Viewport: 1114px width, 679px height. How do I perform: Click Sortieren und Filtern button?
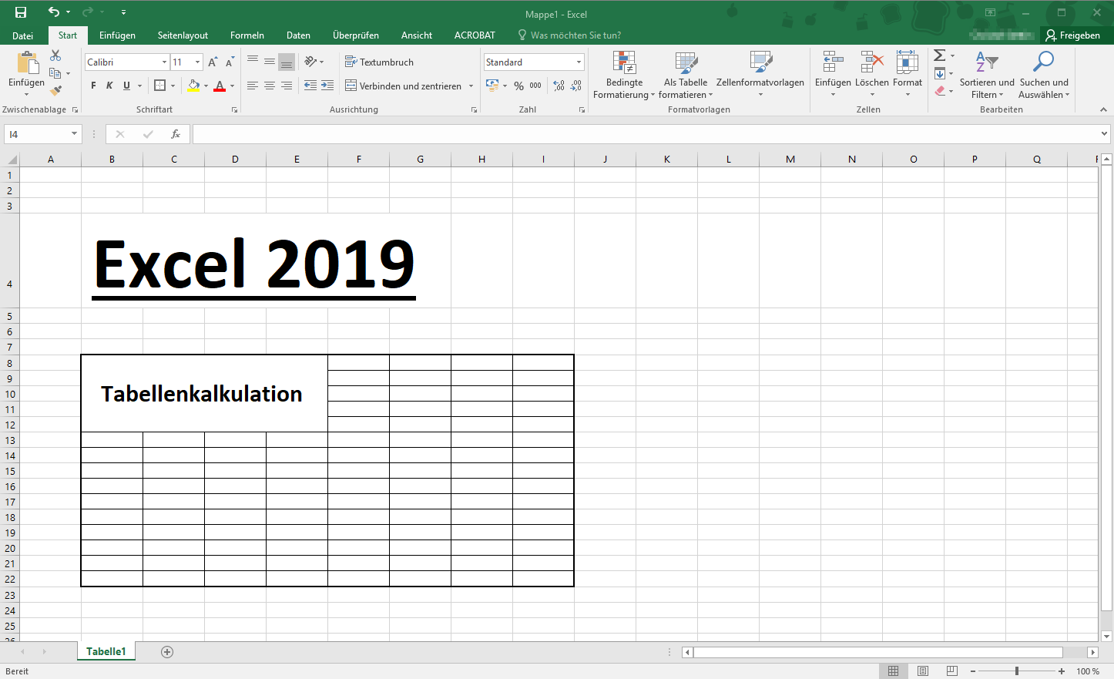click(987, 75)
